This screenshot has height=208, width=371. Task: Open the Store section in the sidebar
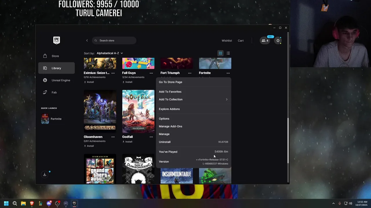(x=57, y=56)
